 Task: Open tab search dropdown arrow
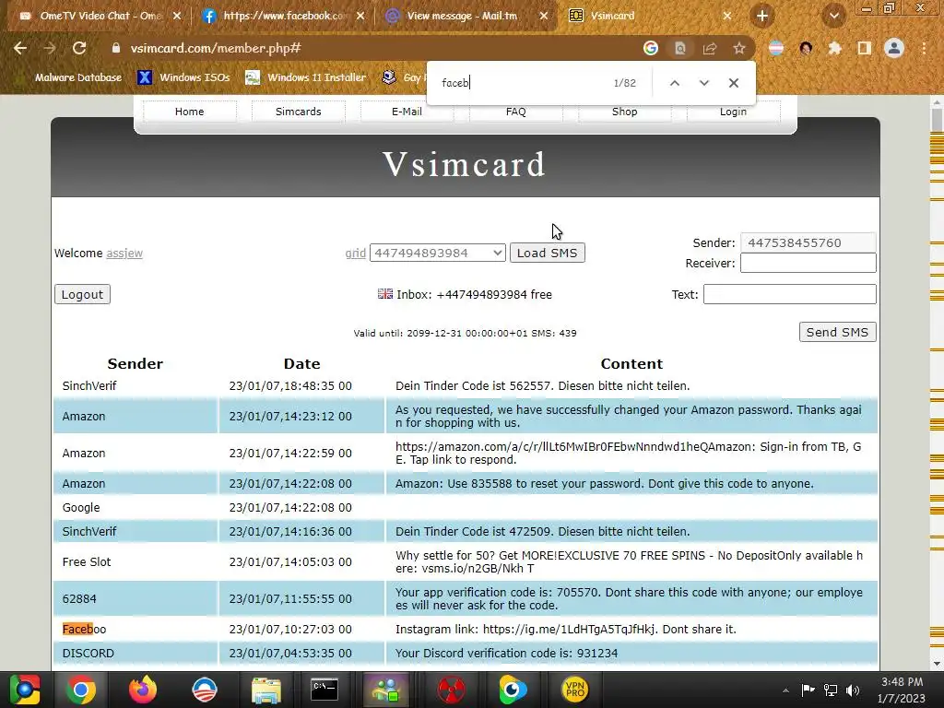[833, 16]
